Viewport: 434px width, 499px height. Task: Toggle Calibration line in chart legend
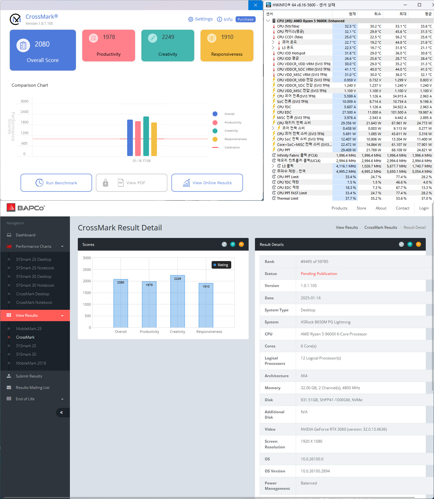point(215,147)
